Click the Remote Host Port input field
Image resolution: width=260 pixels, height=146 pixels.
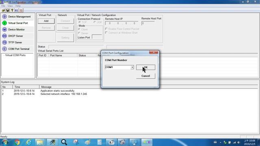point(148,23)
